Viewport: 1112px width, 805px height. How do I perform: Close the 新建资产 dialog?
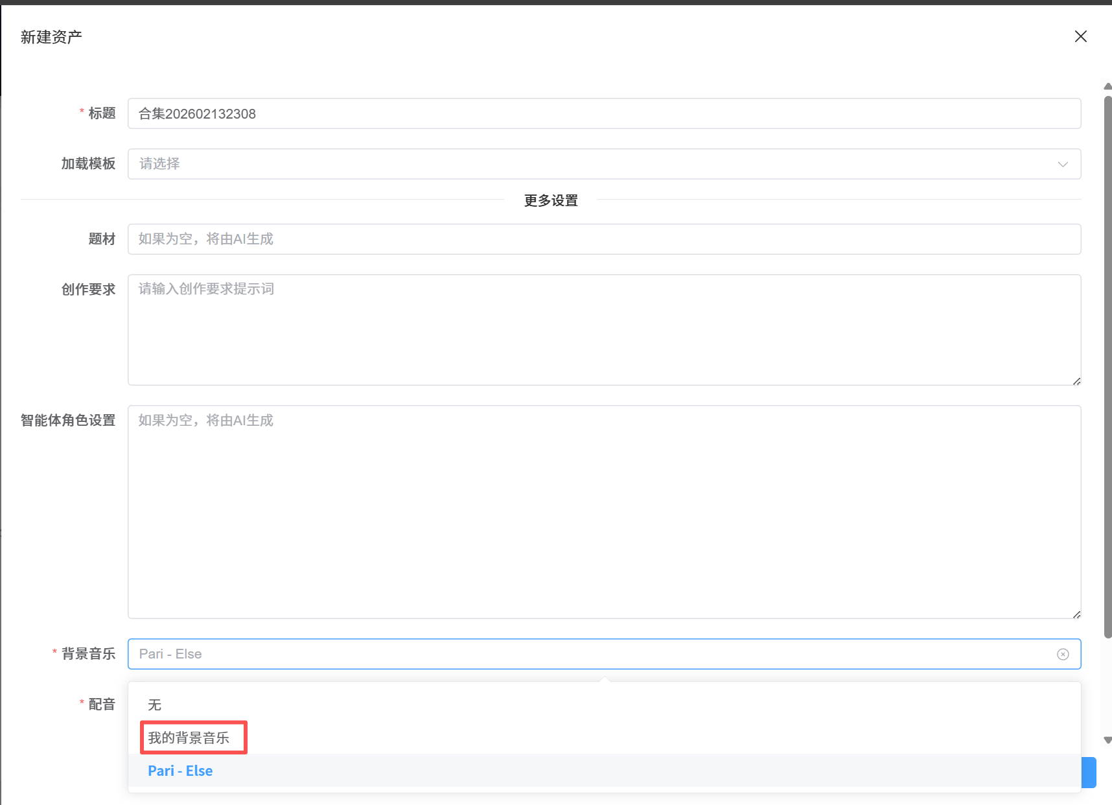[1080, 36]
